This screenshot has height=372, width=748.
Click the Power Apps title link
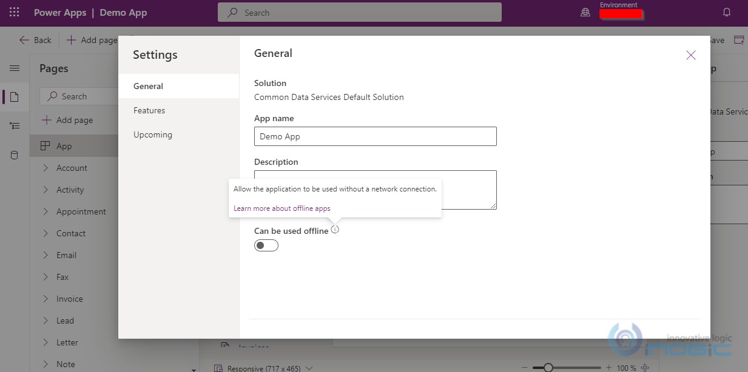pos(60,12)
